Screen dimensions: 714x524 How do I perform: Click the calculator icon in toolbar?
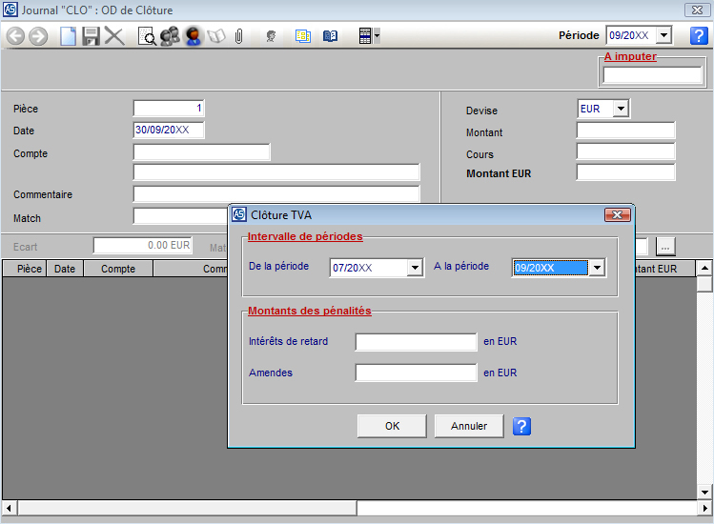364,36
